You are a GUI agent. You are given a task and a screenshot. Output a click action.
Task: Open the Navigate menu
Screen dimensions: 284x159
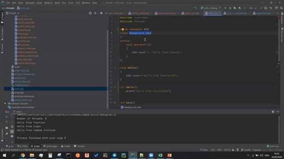coord(30,3)
